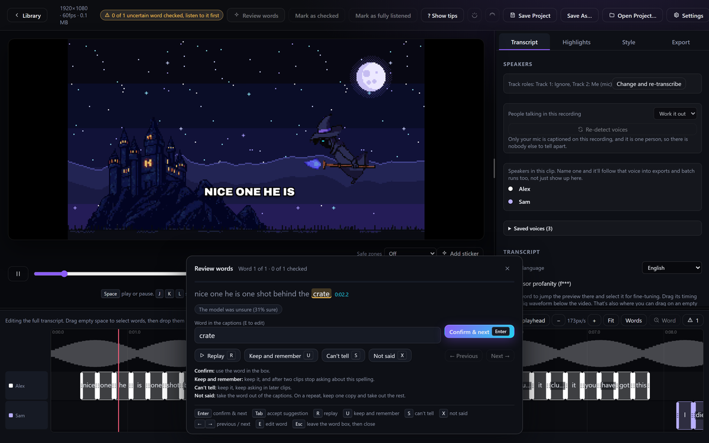Click the undo arrow icon
This screenshot has height=443, width=709.
(475, 15)
